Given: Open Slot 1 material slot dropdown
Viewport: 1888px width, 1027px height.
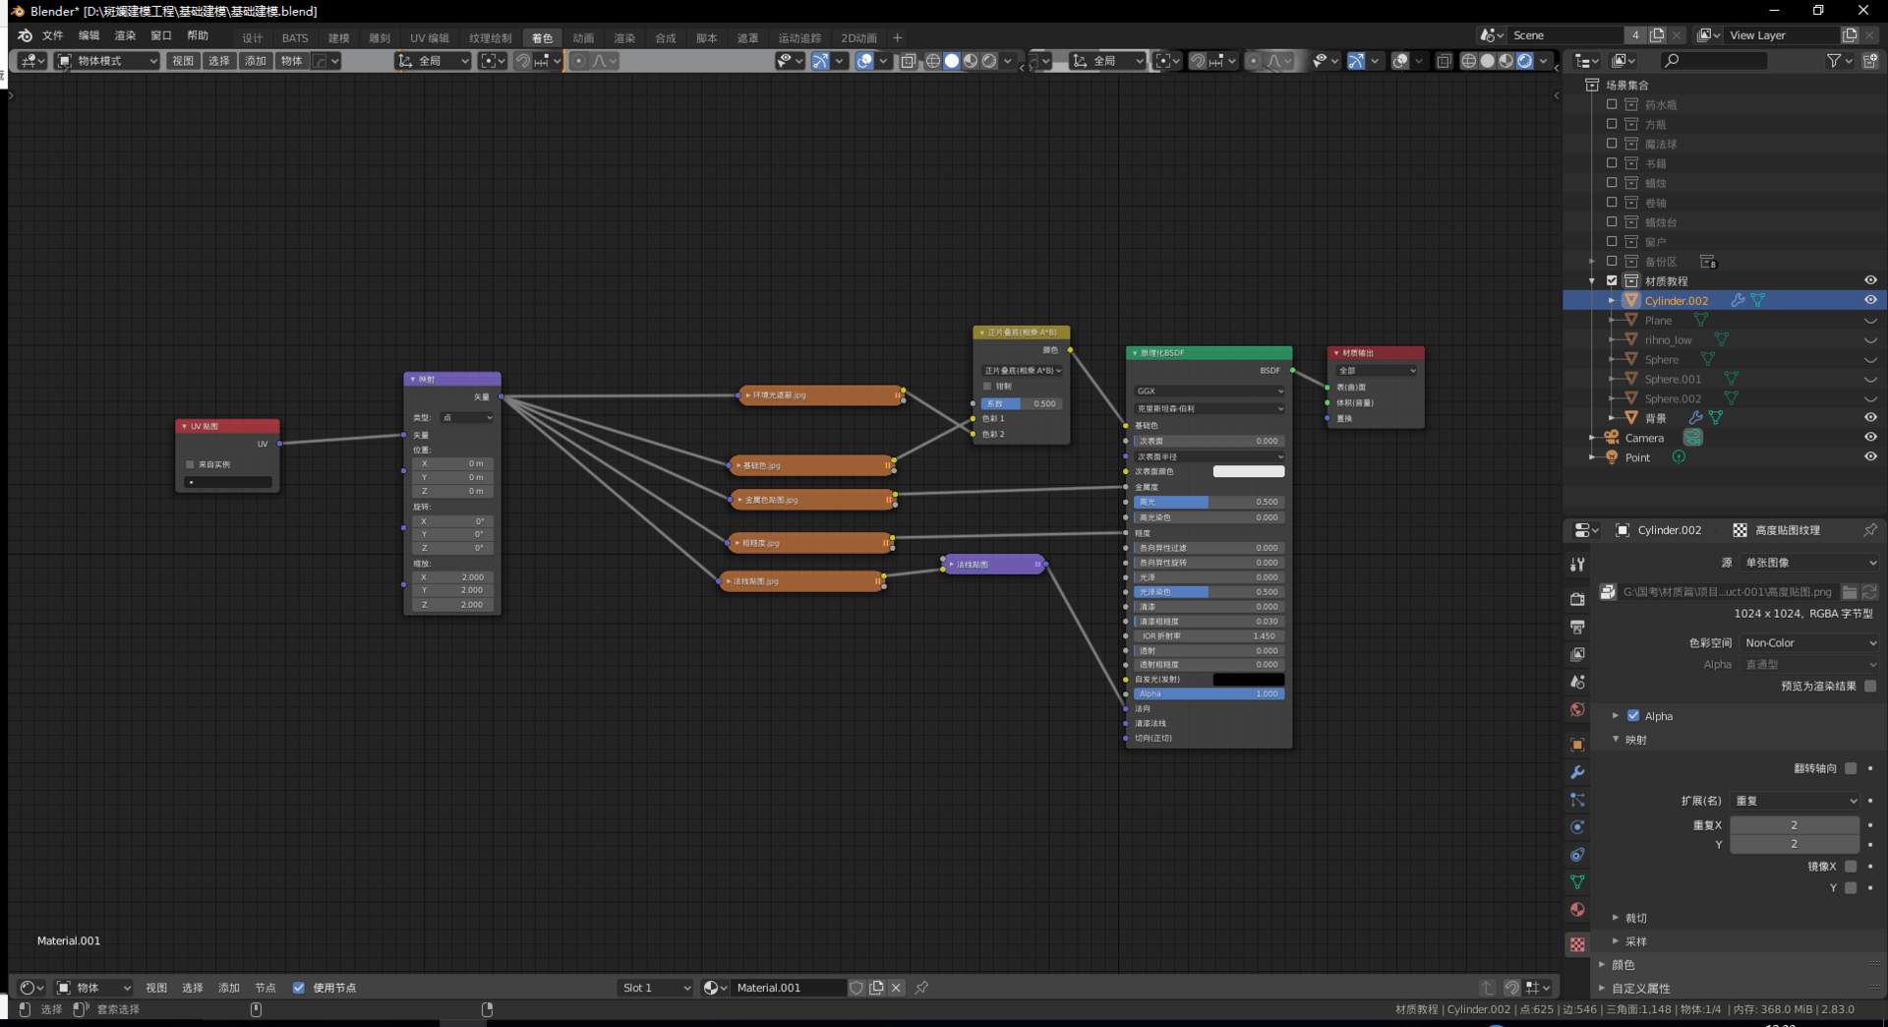Looking at the screenshot, I should (656, 988).
